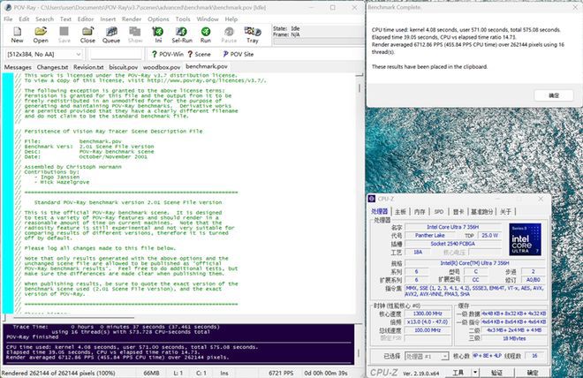Open the Render menu
Viewport: 583px width, 378px height.
point(132,19)
